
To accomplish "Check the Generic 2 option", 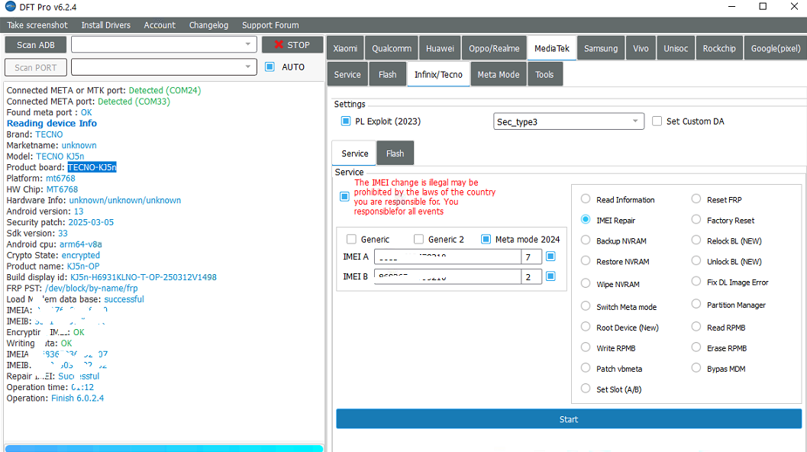I will pos(418,239).
